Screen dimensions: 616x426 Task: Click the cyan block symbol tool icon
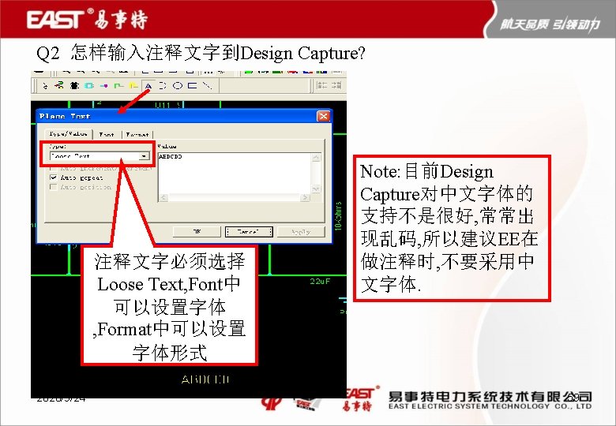pos(89,85)
